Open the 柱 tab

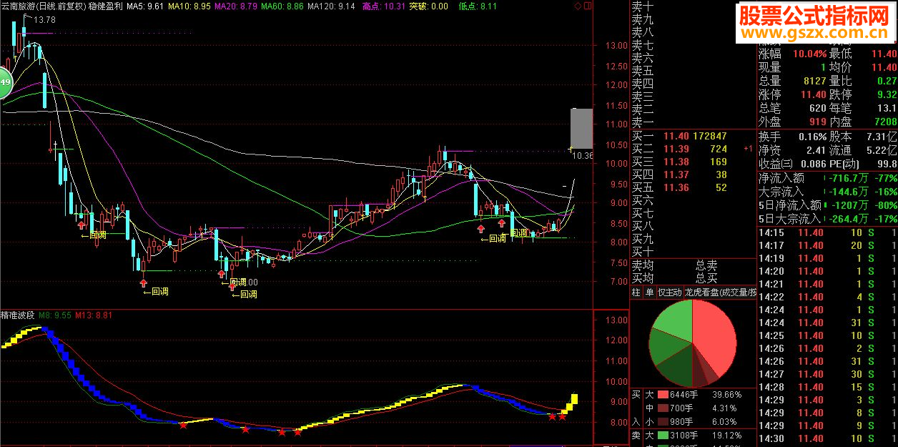636,292
